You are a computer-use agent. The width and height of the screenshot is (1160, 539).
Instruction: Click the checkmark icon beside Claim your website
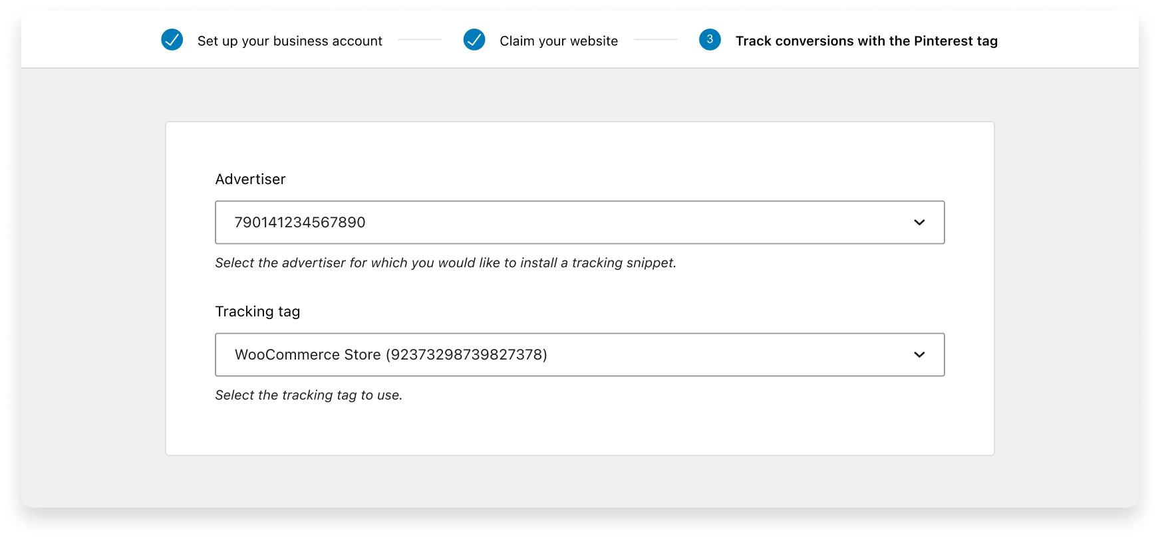click(474, 40)
